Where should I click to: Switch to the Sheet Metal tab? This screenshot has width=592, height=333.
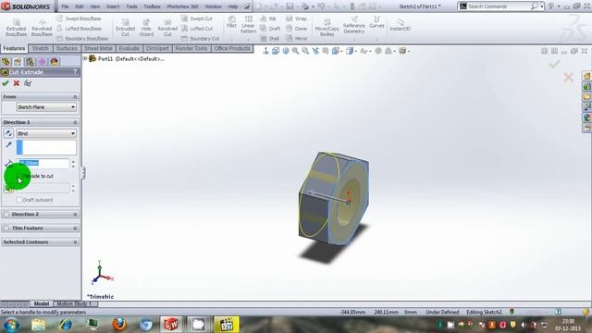pyautogui.click(x=98, y=48)
